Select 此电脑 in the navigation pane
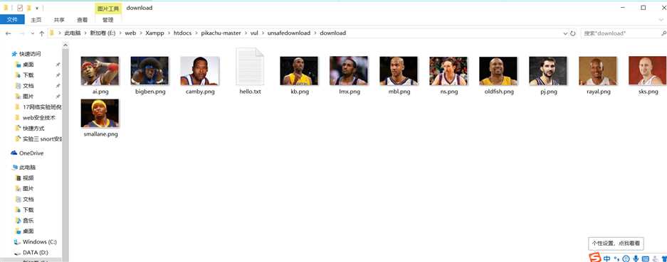The height and width of the screenshot is (262, 667). 27,168
